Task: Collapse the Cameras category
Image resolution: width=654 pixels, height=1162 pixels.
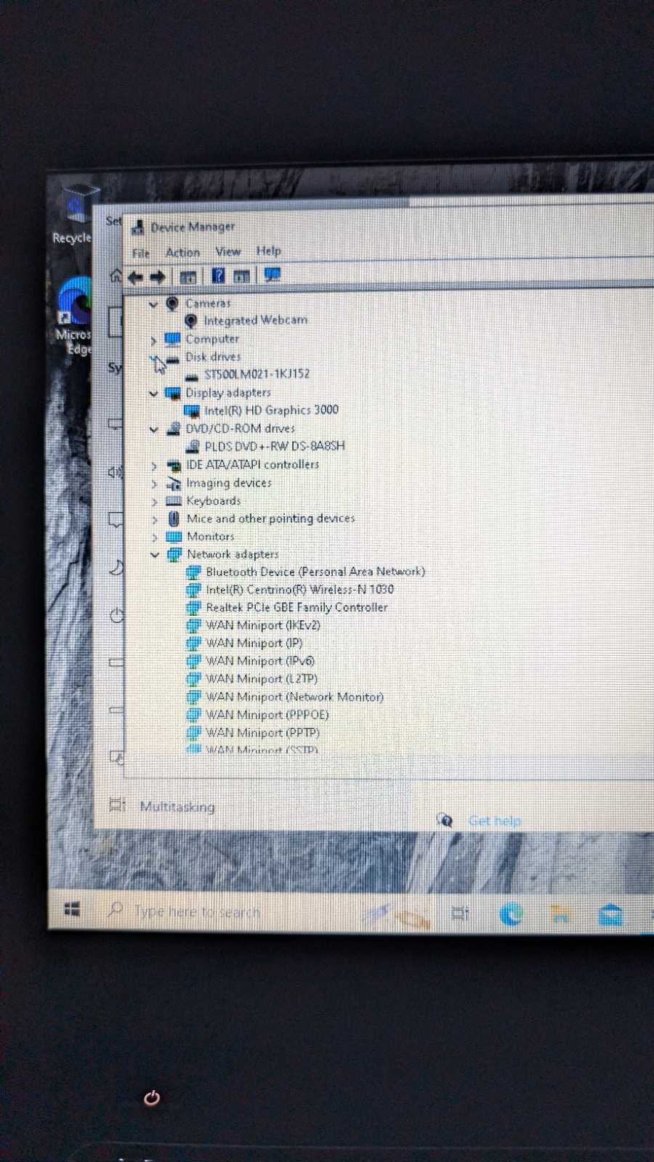Action: tap(153, 304)
